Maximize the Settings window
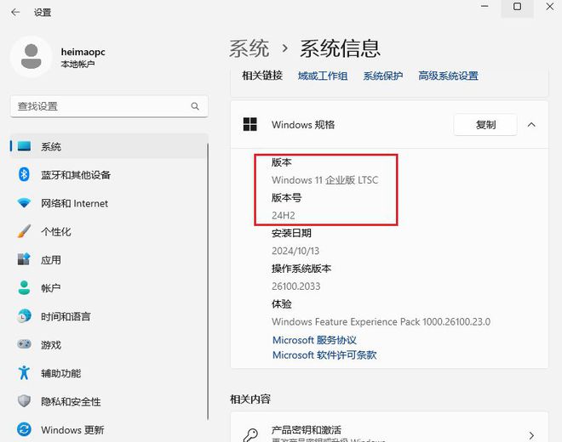This screenshot has width=562, height=442. 517,7
